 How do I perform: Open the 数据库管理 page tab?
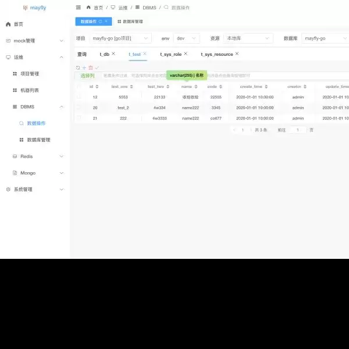tap(130, 22)
